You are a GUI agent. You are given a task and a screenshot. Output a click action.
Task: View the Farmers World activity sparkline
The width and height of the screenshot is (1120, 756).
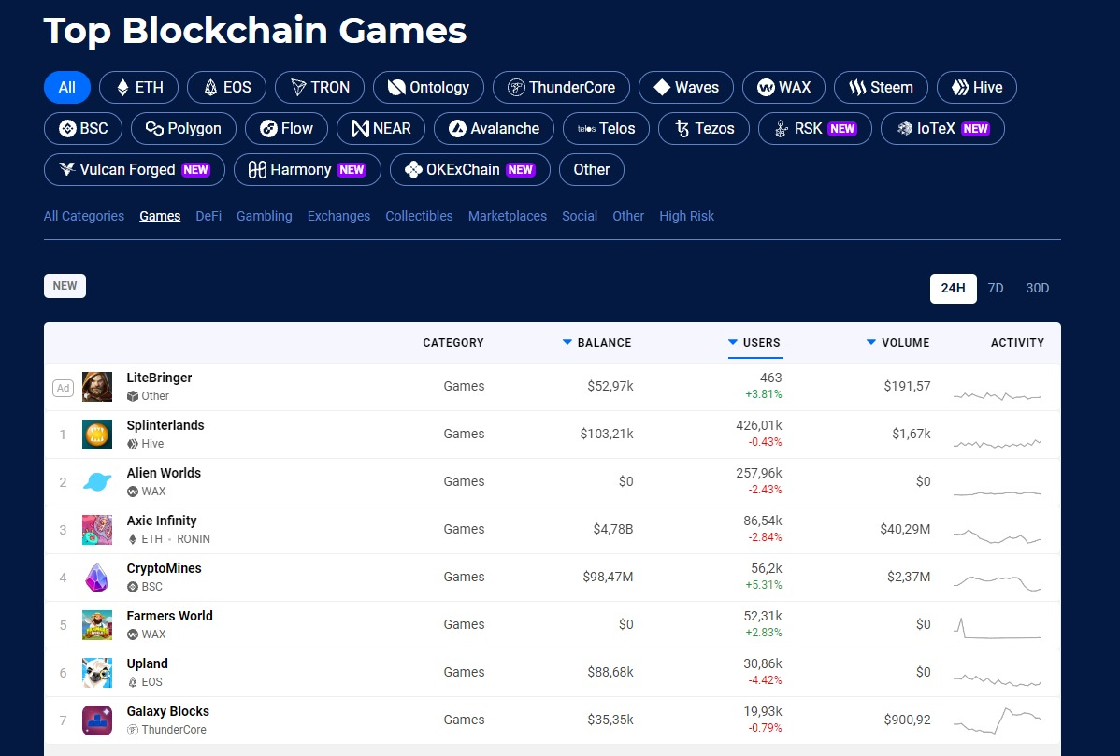(998, 627)
